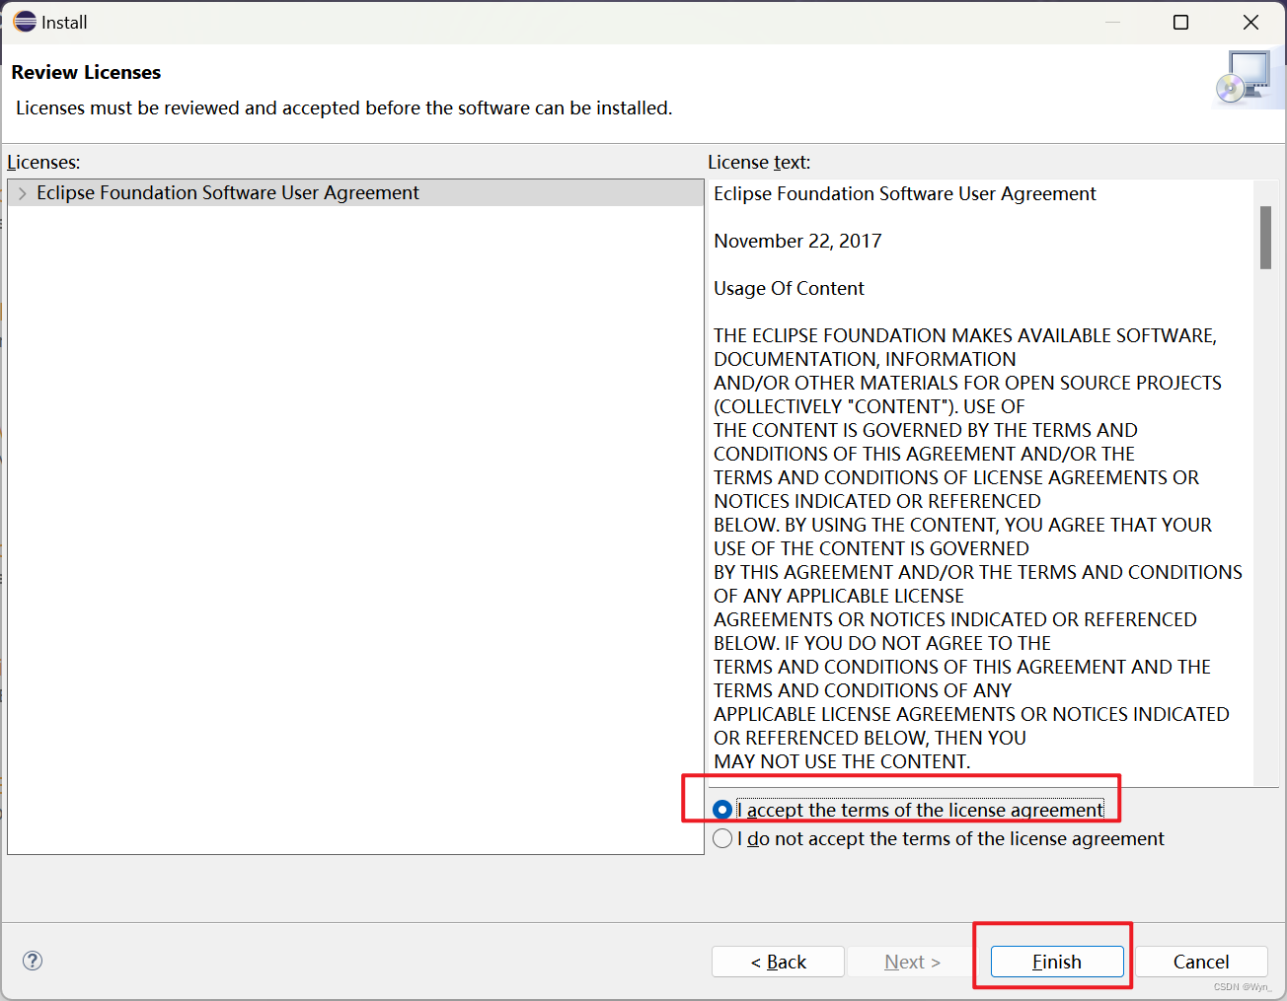The image size is (1287, 1001).
Task: Click the Review Licenses heading
Action: [x=86, y=72]
